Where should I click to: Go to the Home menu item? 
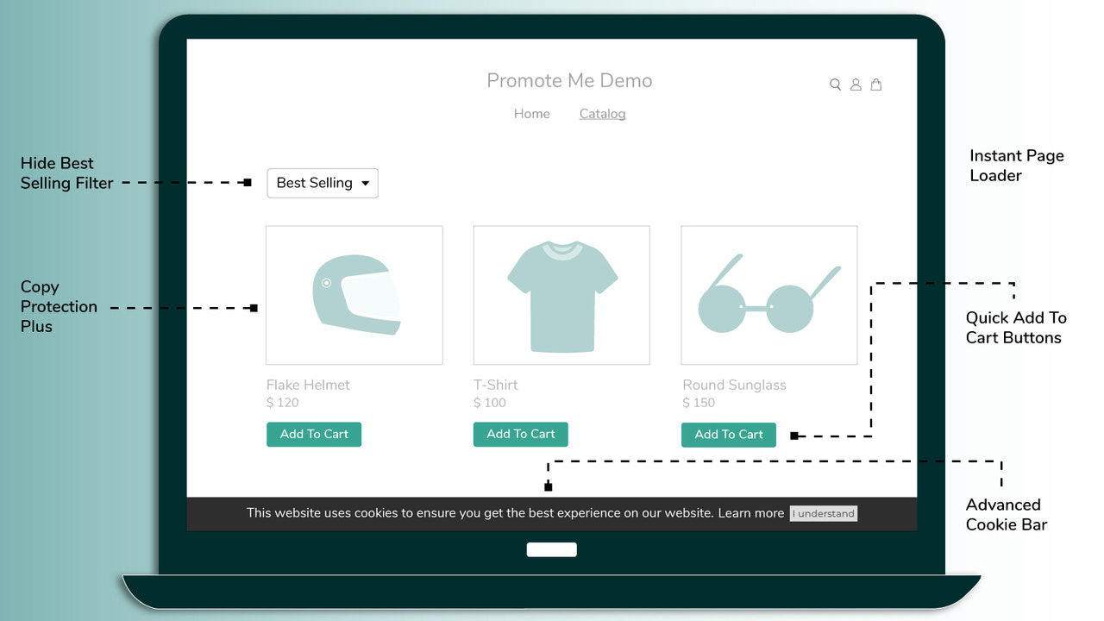pyautogui.click(x=531, y=113)
